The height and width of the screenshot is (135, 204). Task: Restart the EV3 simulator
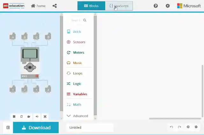click(x=21, y=117)
